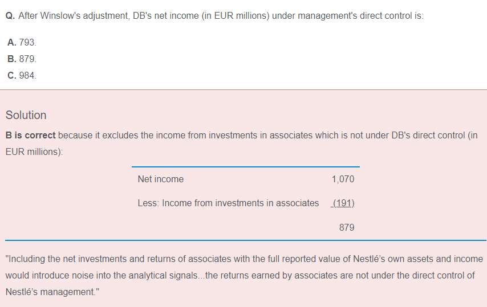Click the bold letter A label
Image resolution: width=487 pixels, height=307 pixels.
(x=12, y=42)
